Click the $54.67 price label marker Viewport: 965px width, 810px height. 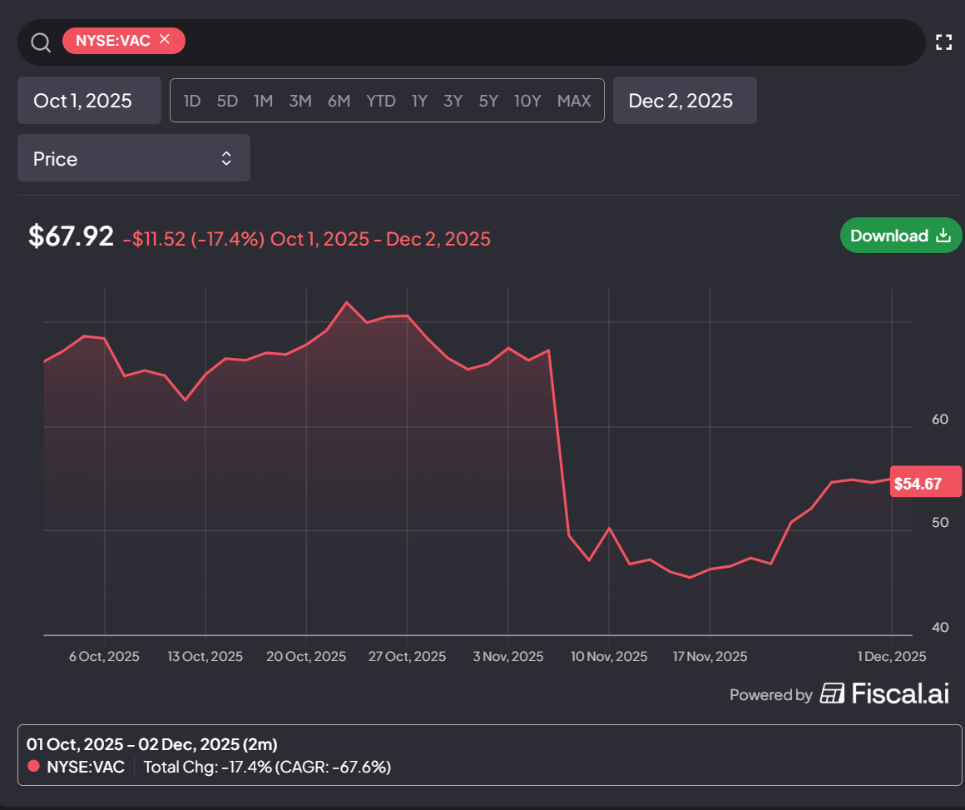[925, 483]
